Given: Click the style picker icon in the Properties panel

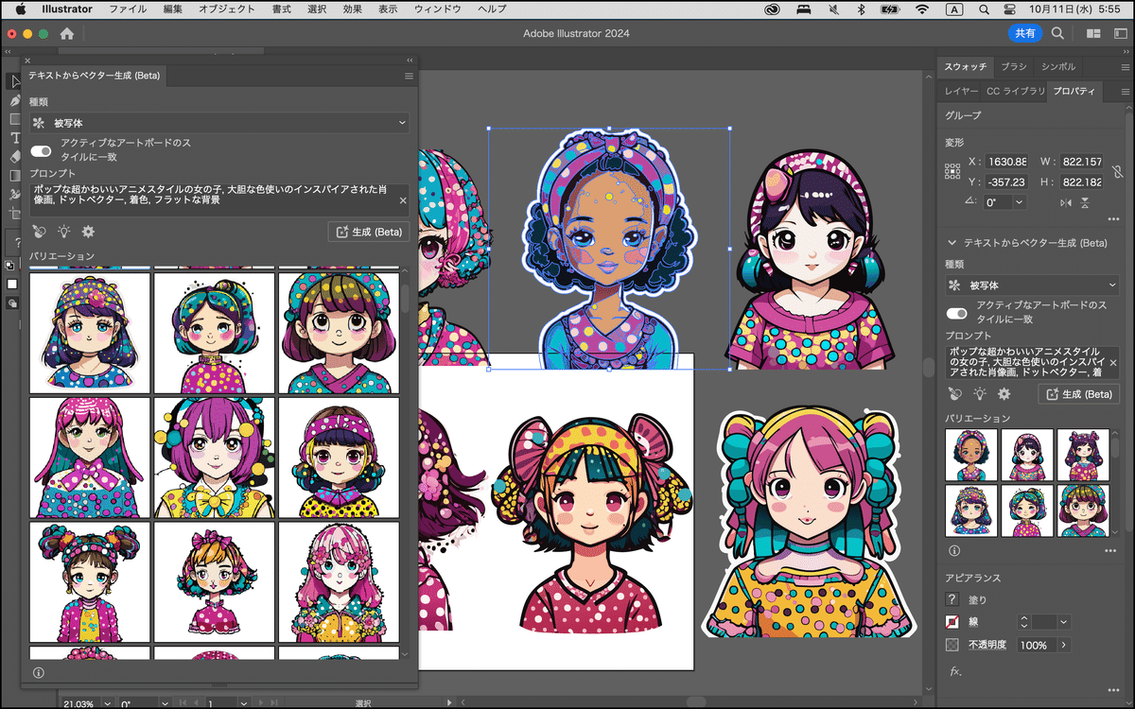Looking at the screenshot, I should click(954, 393).
